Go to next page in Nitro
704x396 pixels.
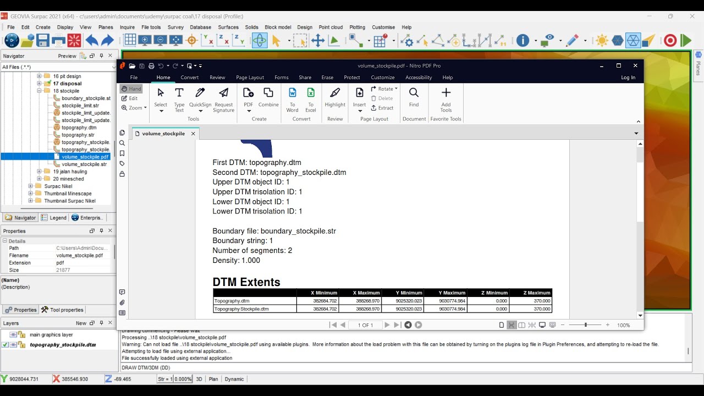click(x=387, y=325)
